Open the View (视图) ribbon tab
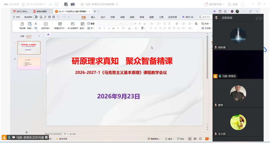The image size is (270, 143). click(x=151, y=17)
